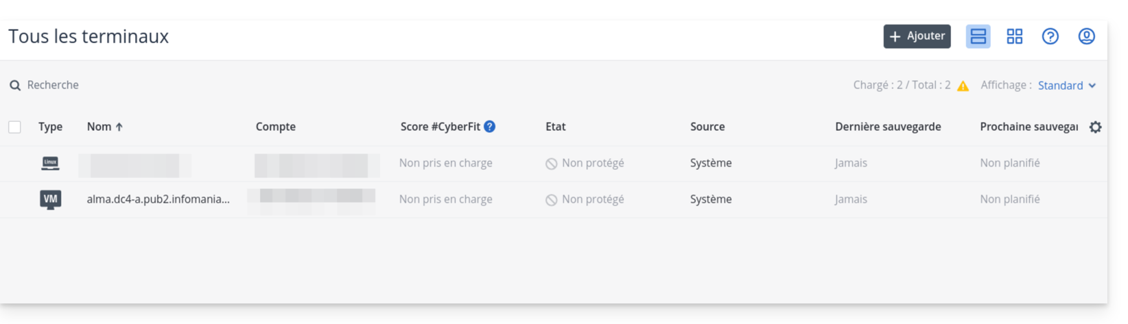Click the Dernière sauvegarde column header

pos(888,127)
